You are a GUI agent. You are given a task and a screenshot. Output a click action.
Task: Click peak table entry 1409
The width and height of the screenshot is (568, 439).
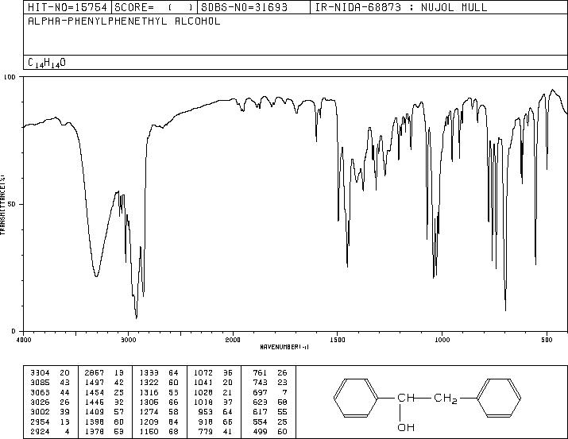[x=95, y=412]
